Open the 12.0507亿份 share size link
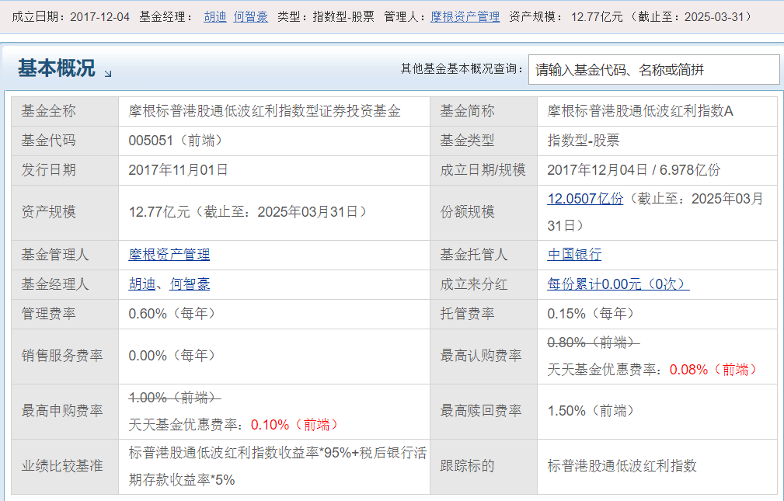This screenshot has height=501, width=784. tap(585, 199)
